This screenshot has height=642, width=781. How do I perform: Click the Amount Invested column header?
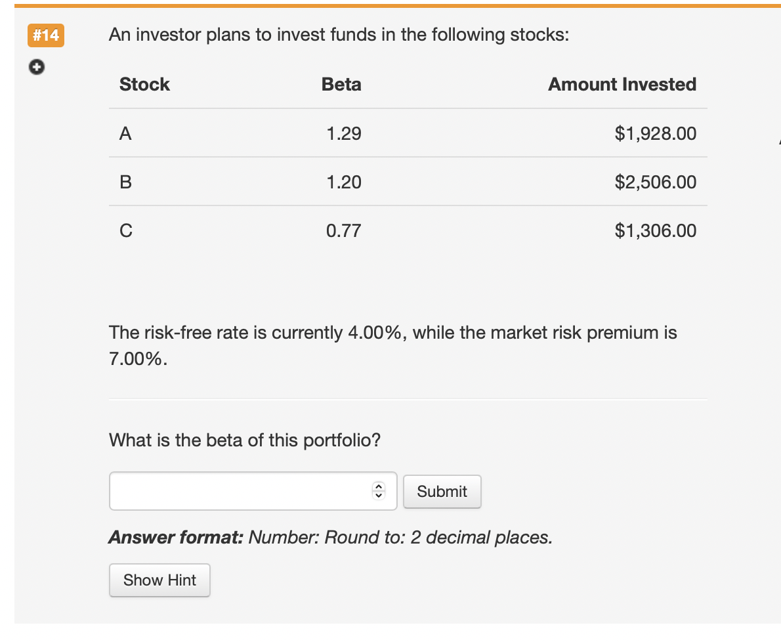622,85
